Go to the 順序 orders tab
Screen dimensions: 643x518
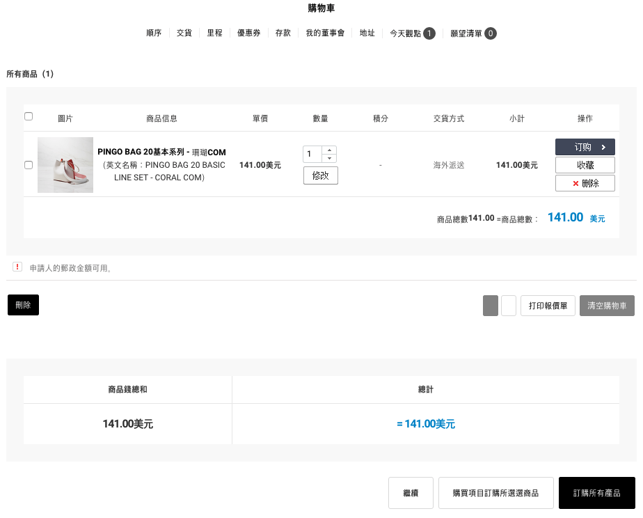[154, 33]
